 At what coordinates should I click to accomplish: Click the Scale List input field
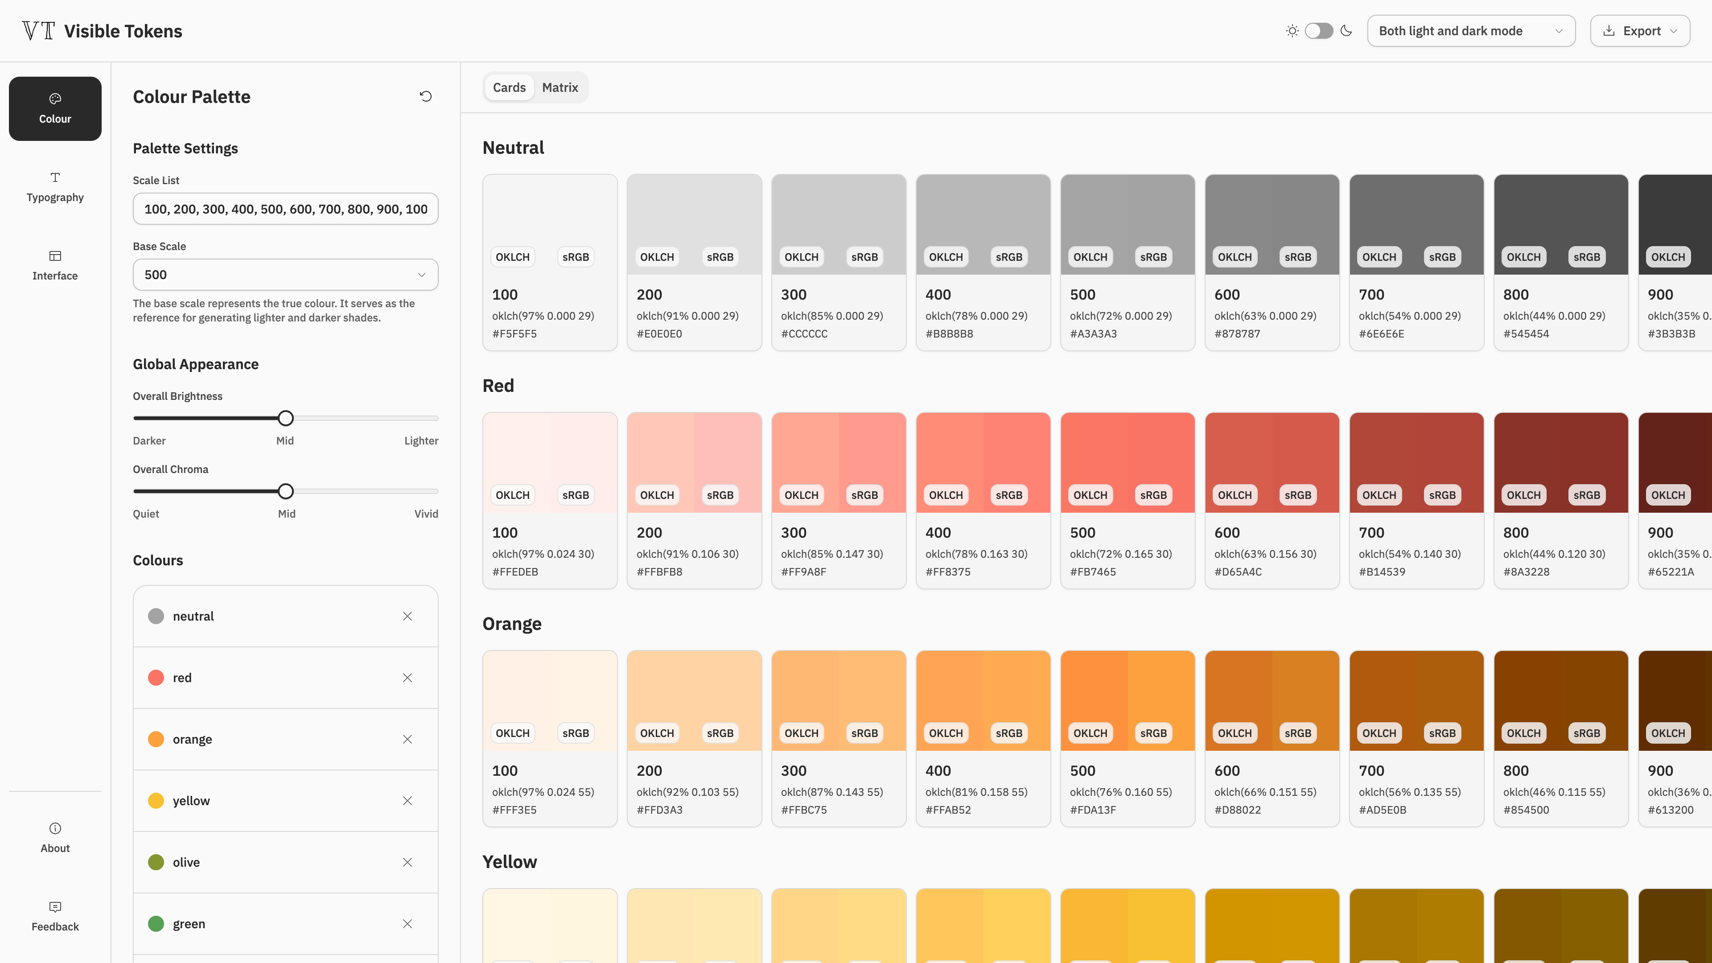coord(286,209)
